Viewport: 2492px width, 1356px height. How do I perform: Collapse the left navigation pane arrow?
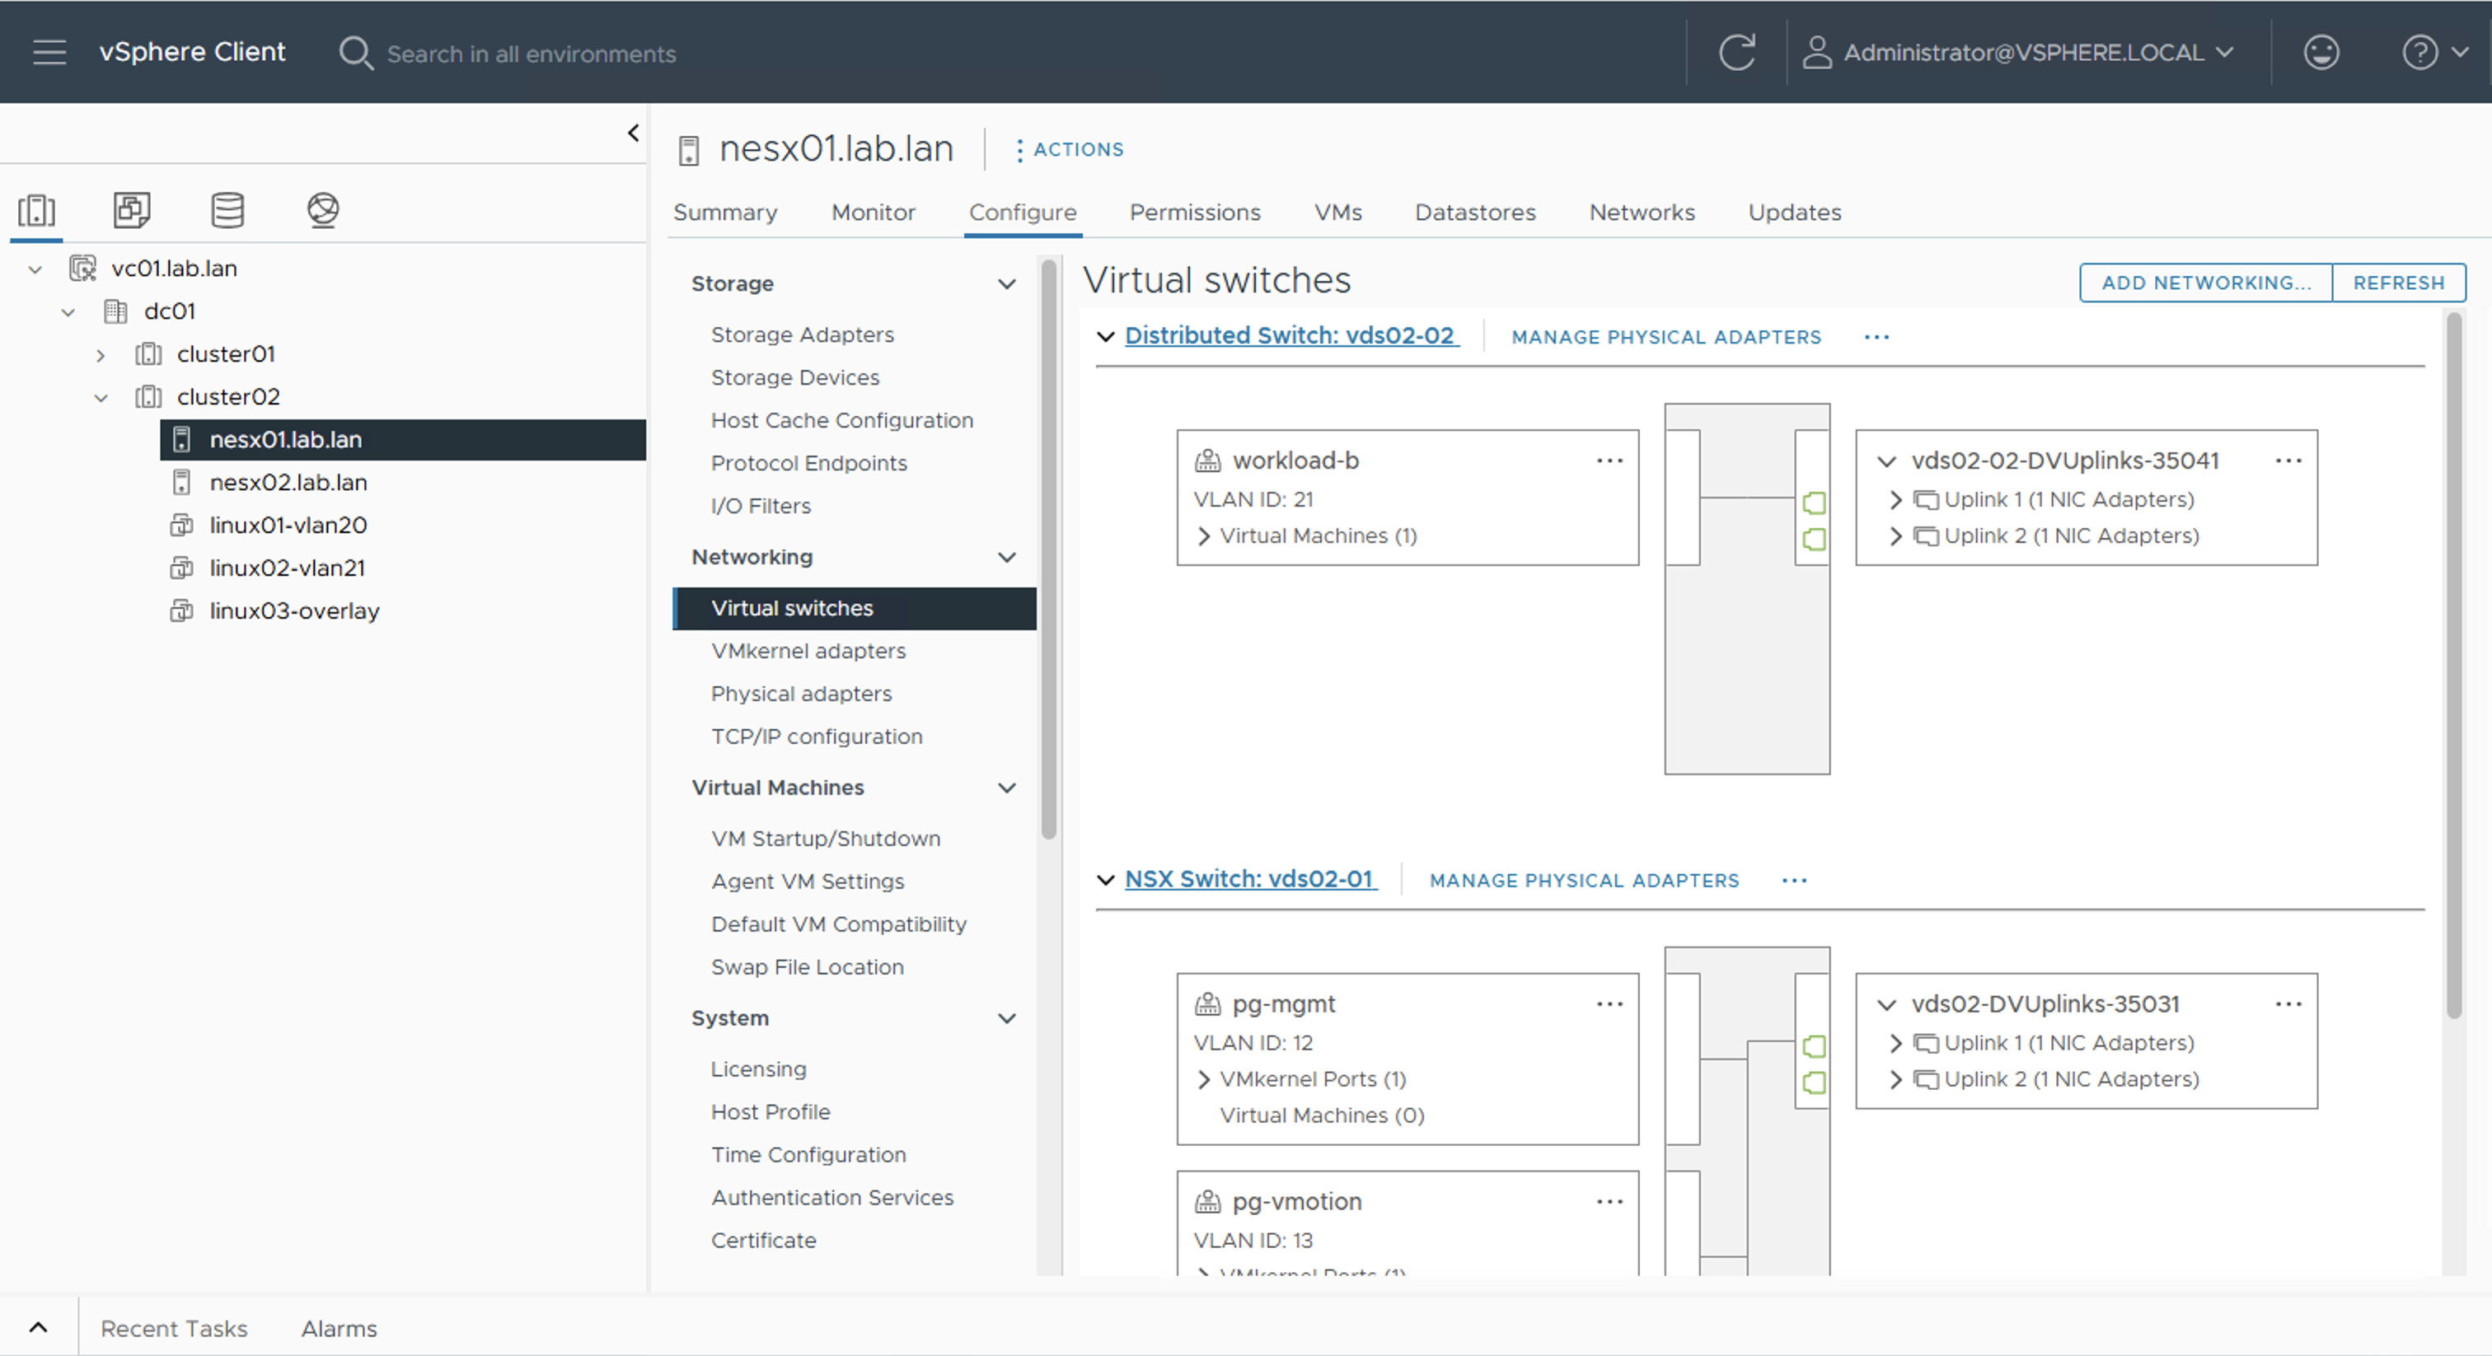coord(634,133)
